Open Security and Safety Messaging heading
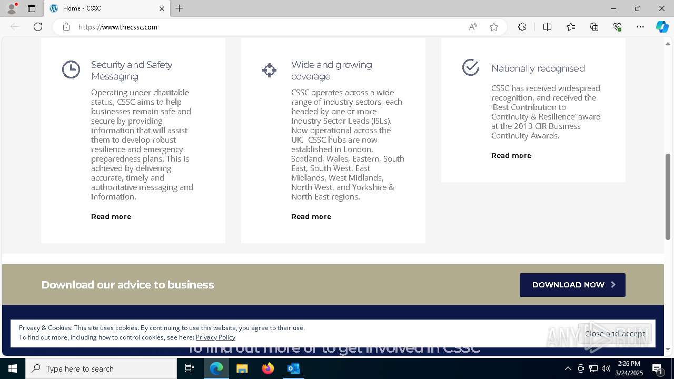The width and height of the screenshot is (674, 379). pyautogui.click(x=132, y=71)
